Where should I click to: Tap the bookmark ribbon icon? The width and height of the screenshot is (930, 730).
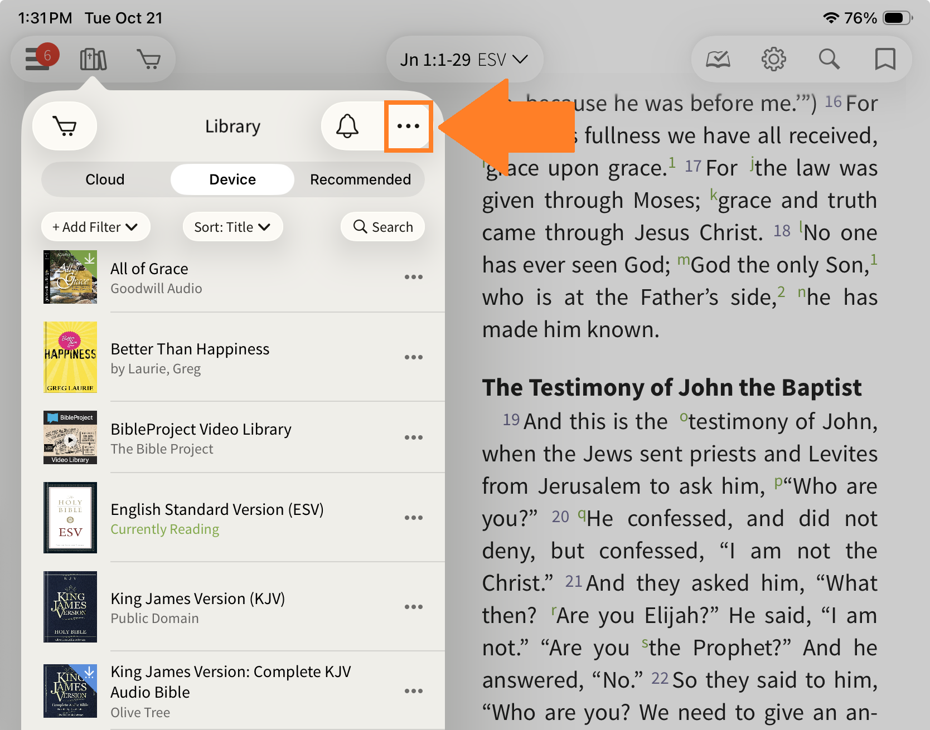[x=885, y=59]
